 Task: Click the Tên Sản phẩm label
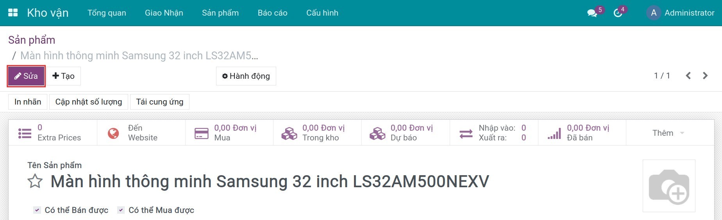click(x=55, y=165)
